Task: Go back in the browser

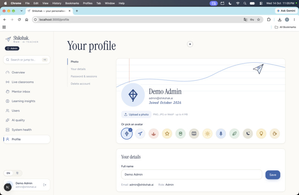Action: pos(5,19)
